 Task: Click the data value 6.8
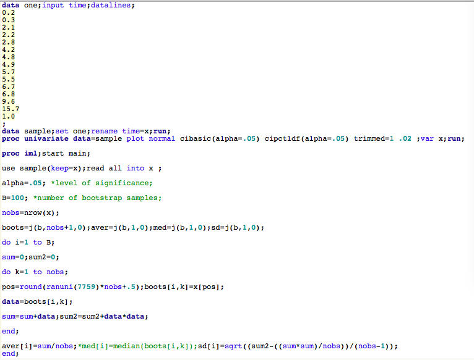tap(8, 94)
